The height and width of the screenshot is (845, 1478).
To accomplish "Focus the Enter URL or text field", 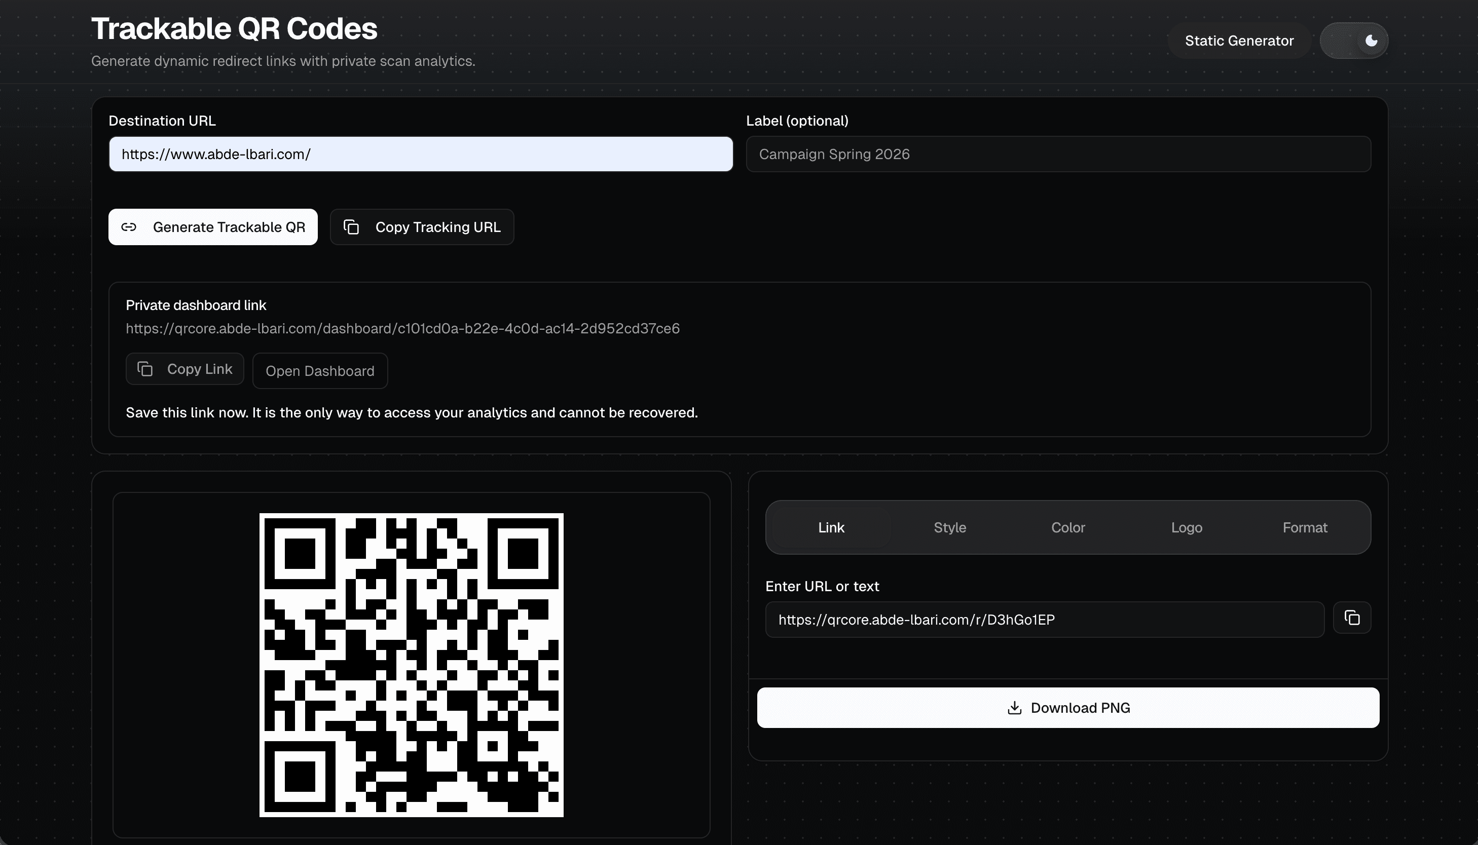I will [x=1044, y=619].
